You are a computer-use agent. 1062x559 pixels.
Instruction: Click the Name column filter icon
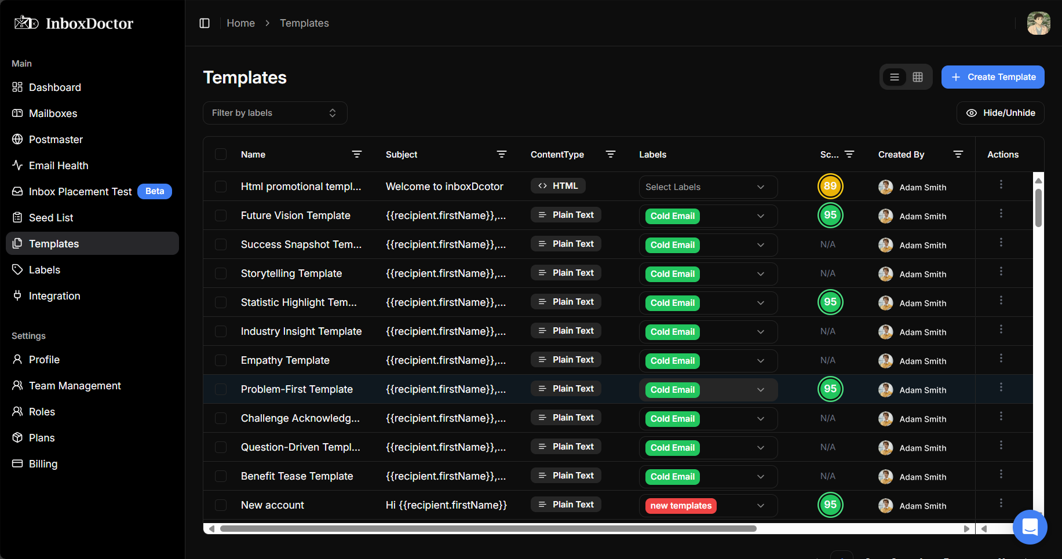click(357, 154)
